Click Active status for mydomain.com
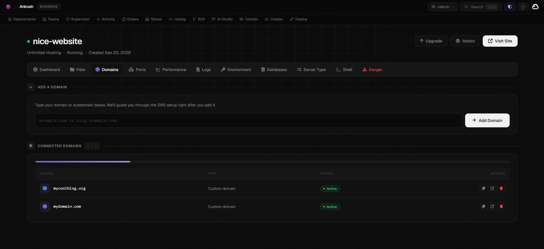The width and height of the screenshot is (544, 249). (x=330, y=207)
